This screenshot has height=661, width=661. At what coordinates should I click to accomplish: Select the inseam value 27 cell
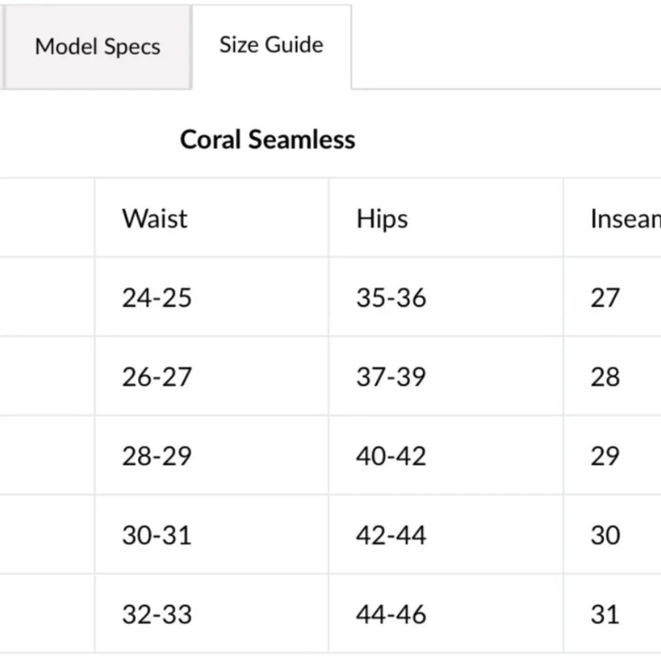coord(605,297)
